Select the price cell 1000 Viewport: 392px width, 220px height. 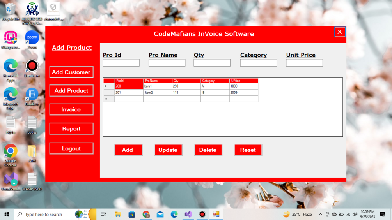point(244,86)
